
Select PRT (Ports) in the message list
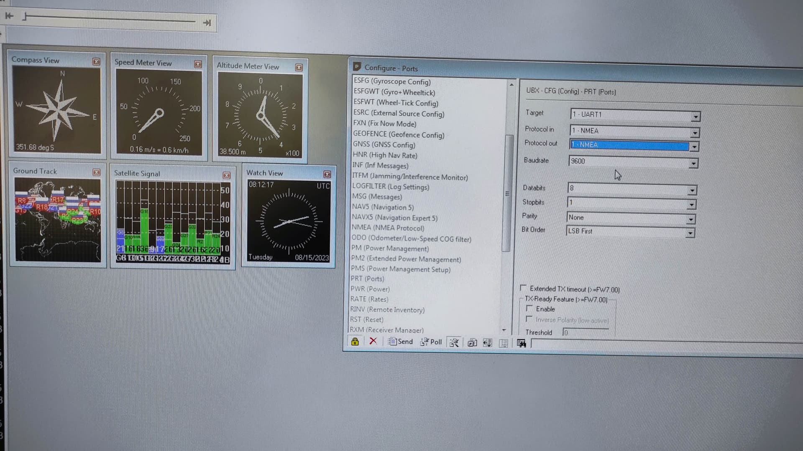click(367, 279)
